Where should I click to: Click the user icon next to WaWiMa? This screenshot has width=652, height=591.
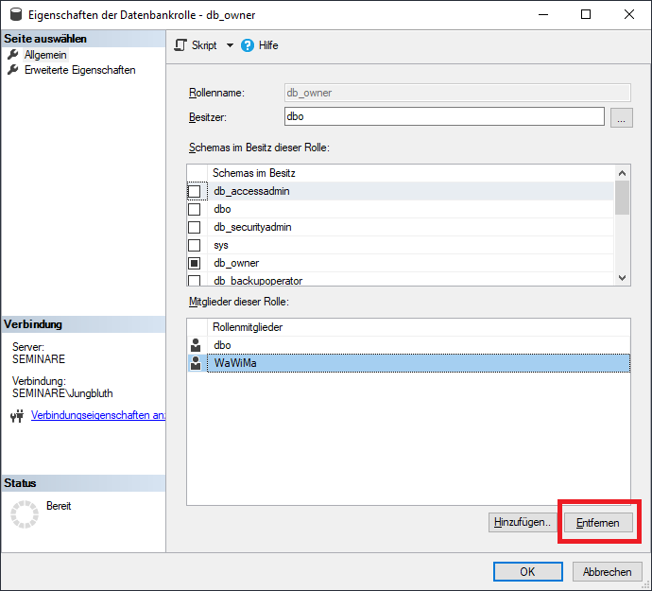tap(197, 364)
